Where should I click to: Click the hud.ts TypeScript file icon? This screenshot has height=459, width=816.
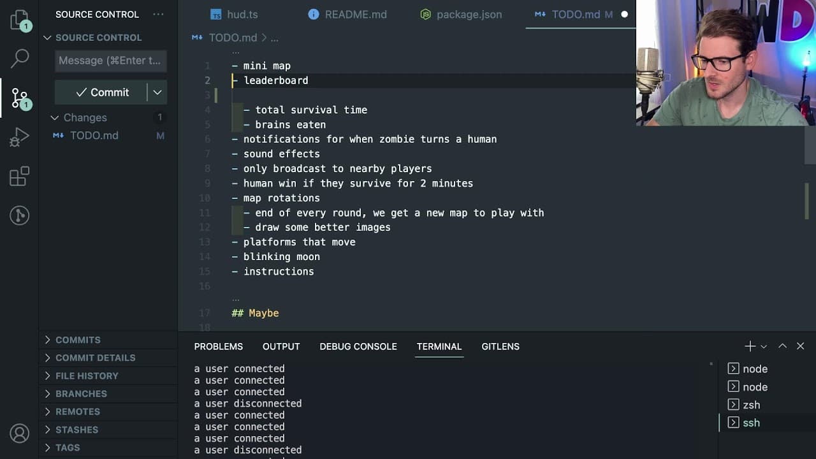pos(216,15)
